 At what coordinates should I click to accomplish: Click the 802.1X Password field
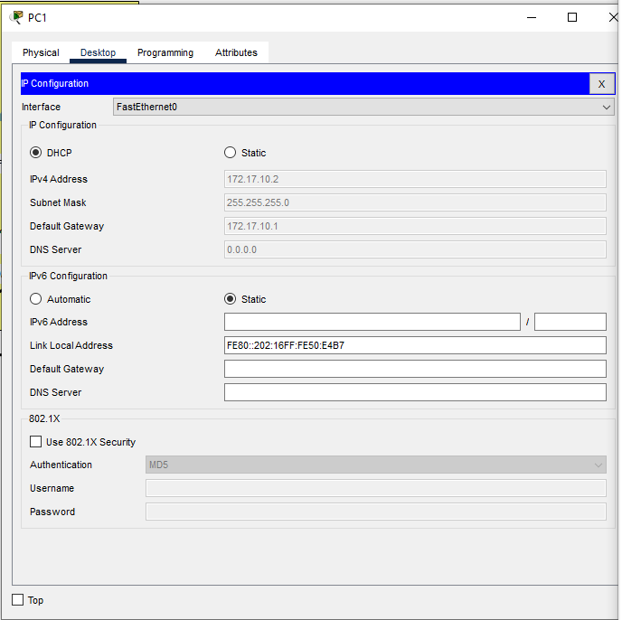point(376,512)
